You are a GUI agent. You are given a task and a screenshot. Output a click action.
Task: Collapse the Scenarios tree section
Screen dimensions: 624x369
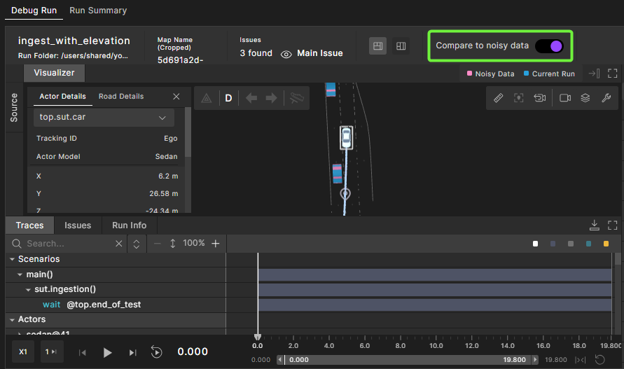point(12,259)
